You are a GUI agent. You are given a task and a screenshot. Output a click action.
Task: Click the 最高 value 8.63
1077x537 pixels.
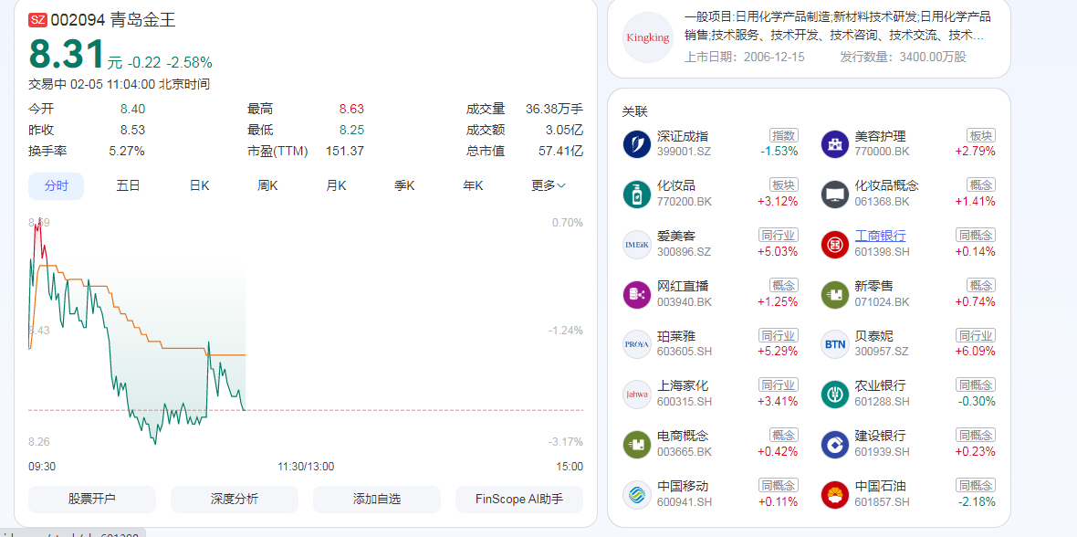(x=351, y=109)
